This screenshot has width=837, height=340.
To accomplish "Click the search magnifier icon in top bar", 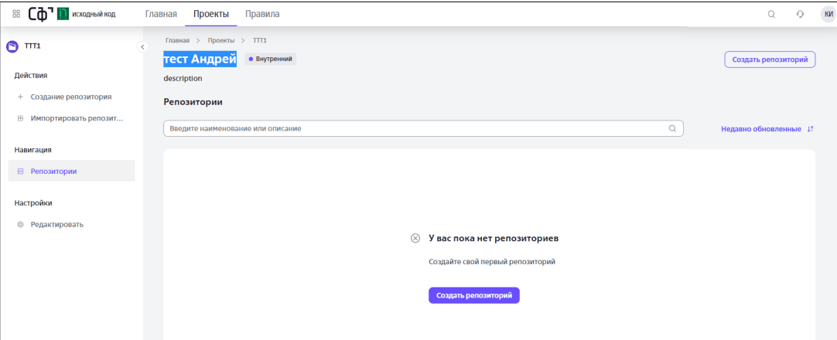I will [771, 14].
